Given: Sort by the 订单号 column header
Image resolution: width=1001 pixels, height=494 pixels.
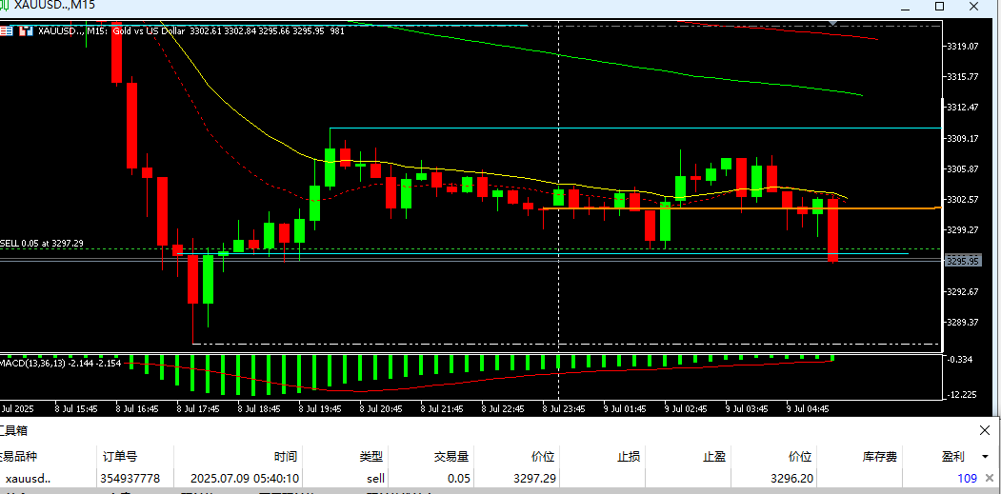Looking at the screenshot, I should click(119, 456).
